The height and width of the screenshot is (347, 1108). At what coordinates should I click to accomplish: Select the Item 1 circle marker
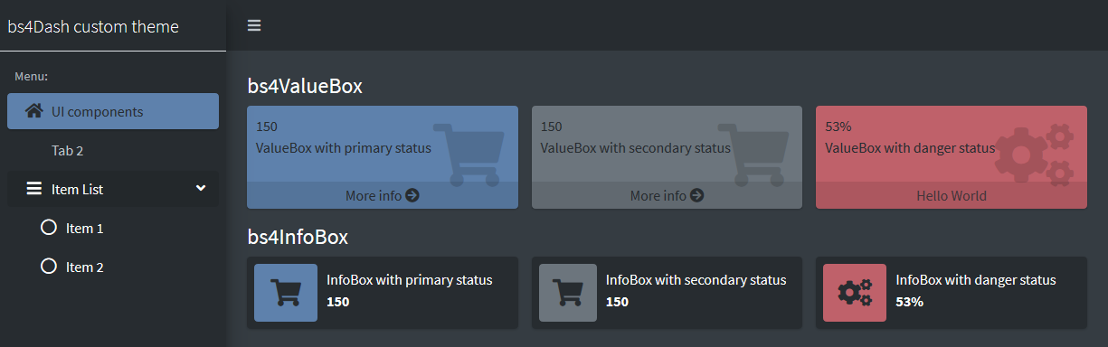(49, 228)
